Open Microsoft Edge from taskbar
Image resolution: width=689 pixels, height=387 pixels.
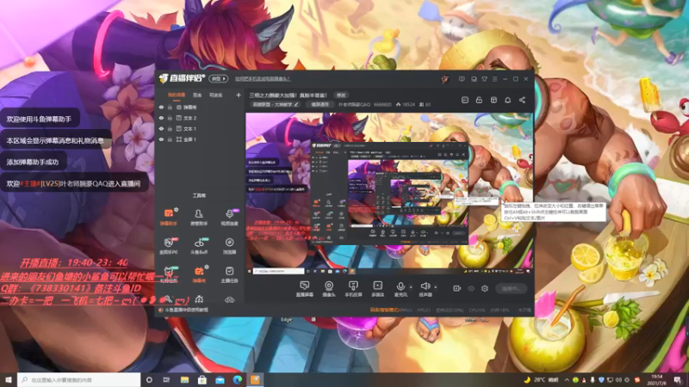[238, 380]
